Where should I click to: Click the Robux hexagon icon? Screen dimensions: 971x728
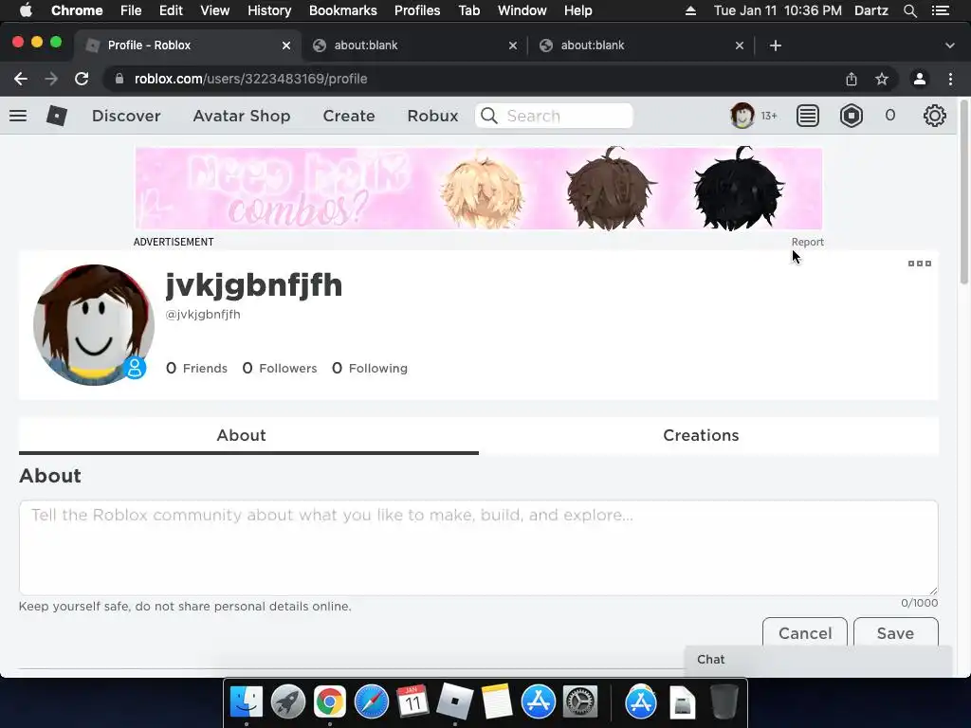[852, 116]
